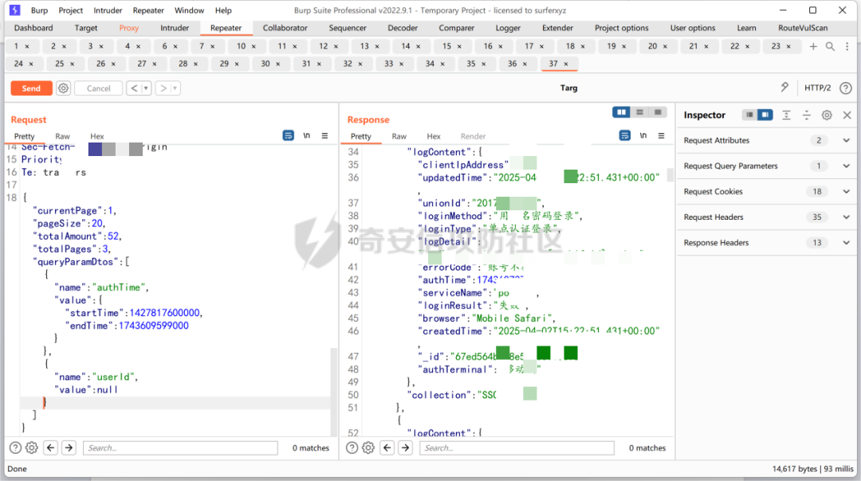Open Inspector settings gear
The width and height of the screenshot is (861, 481).
[827, 115]
